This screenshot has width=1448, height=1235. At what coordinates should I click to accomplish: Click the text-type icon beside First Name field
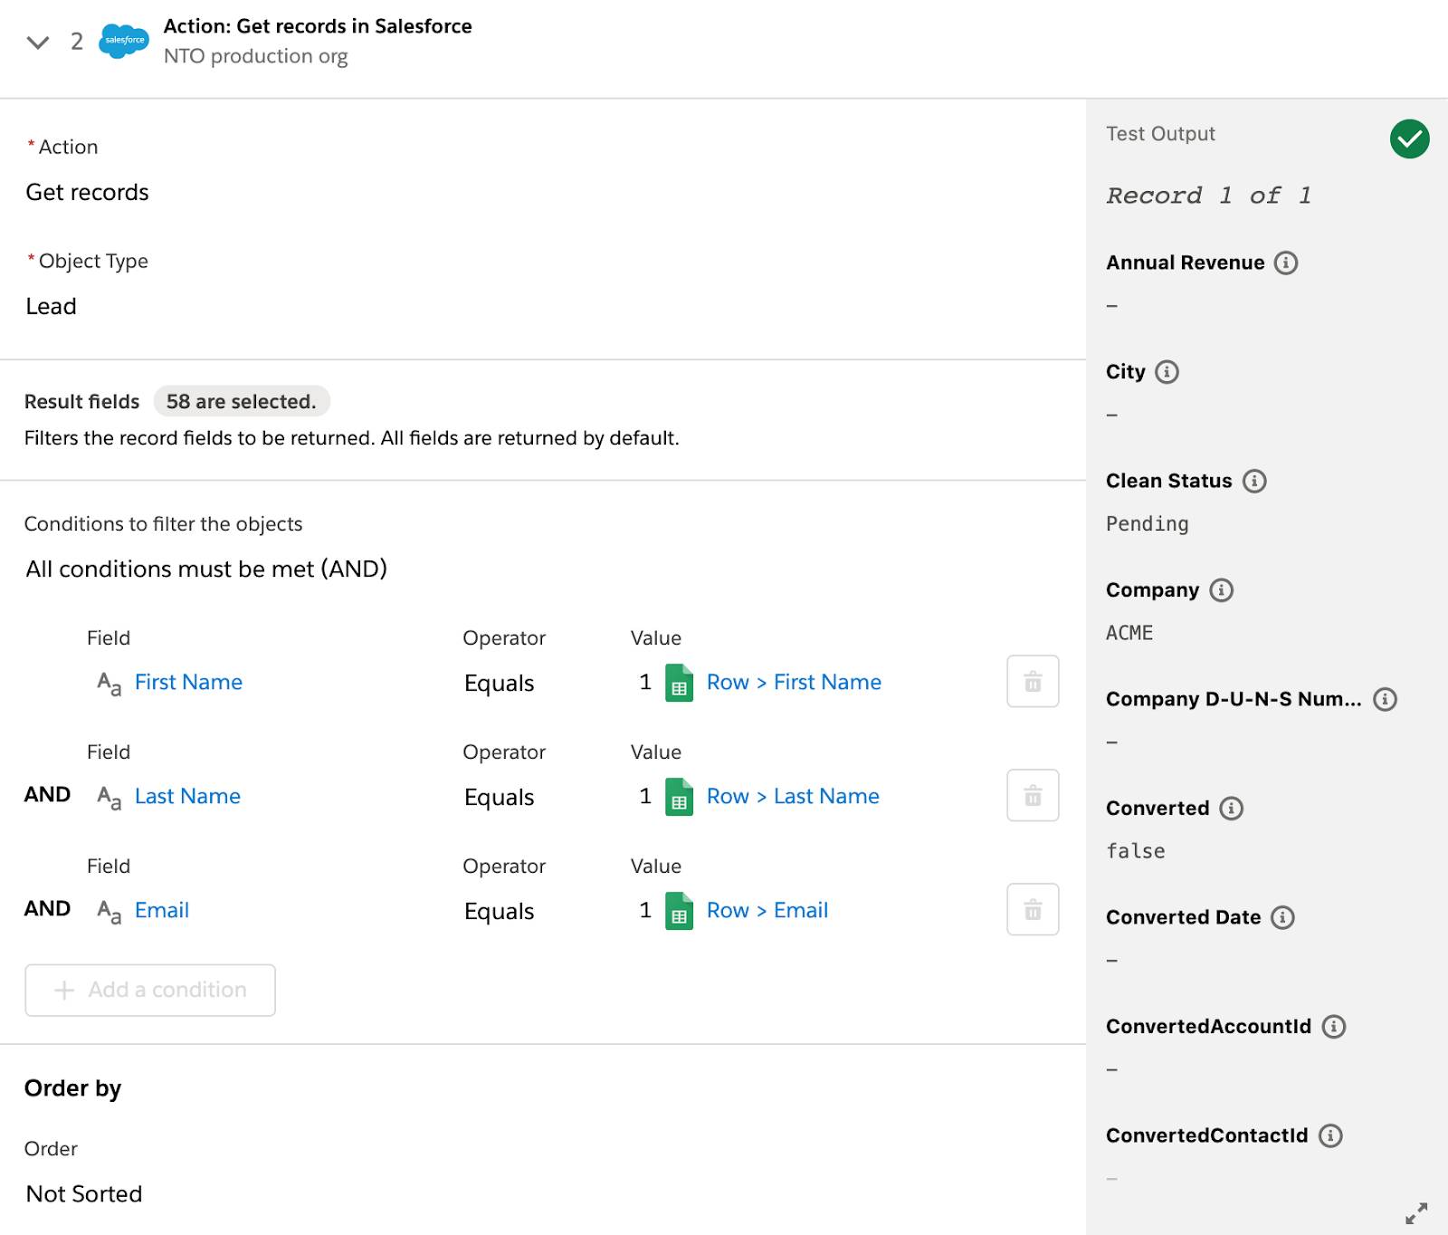[109, 684]
